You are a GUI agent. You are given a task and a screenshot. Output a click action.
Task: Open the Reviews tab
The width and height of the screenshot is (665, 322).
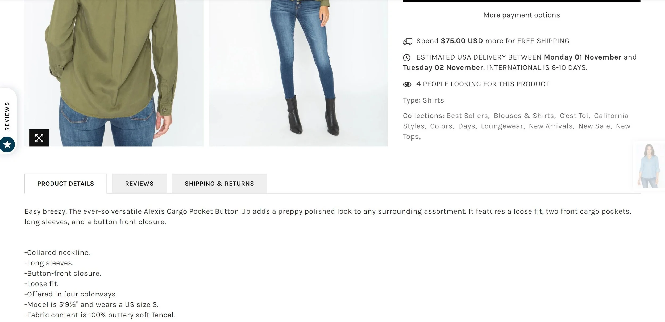(139, 184)
